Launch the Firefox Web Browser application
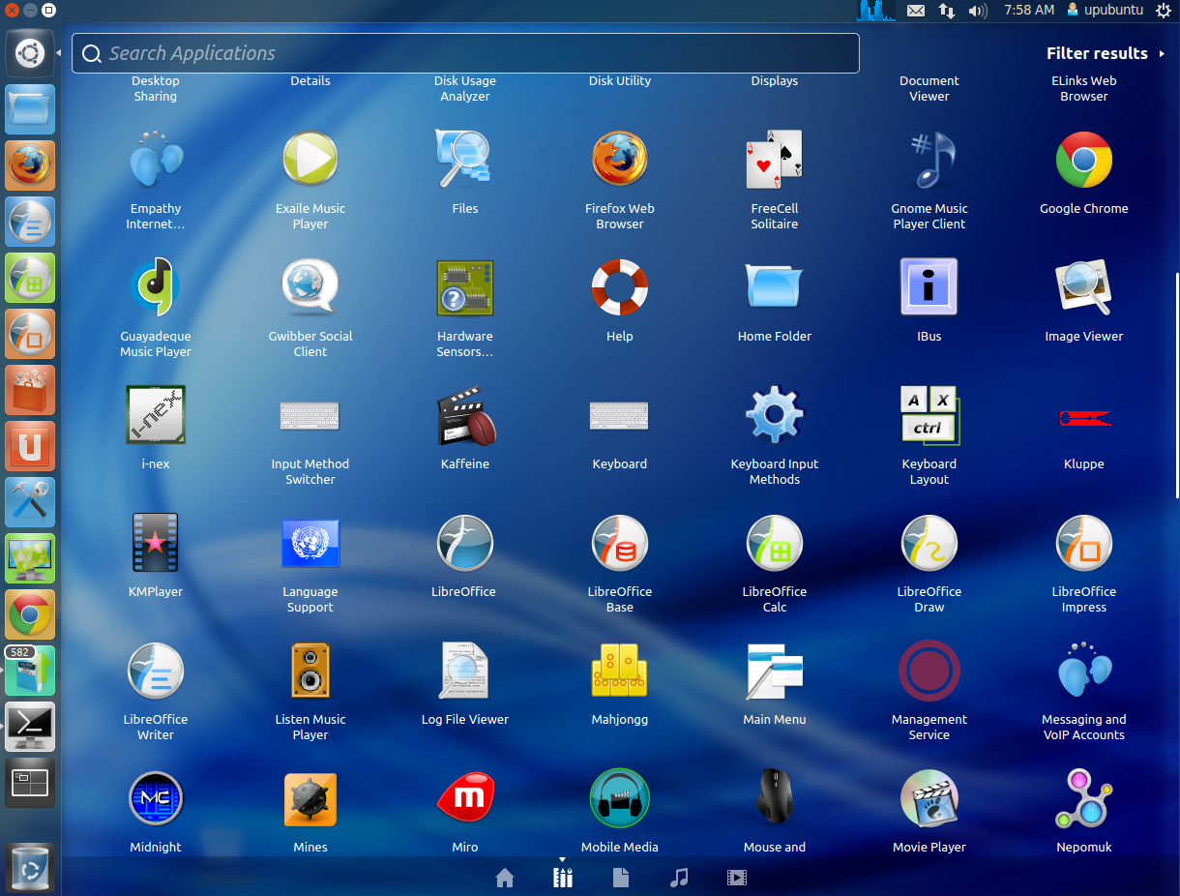Screen dimensions: 1180x896 coord(619,160)
